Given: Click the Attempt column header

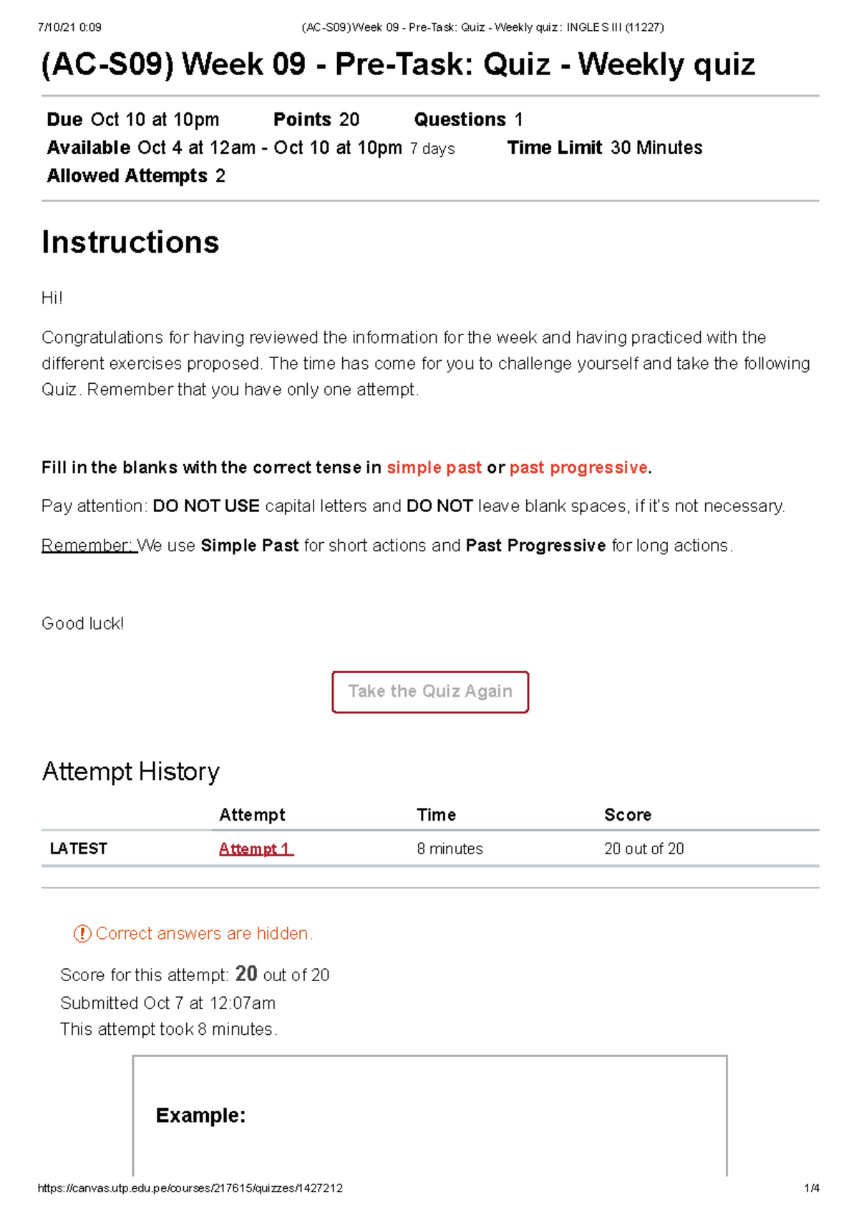Looking at the screenshot, I should pos(252,815).
